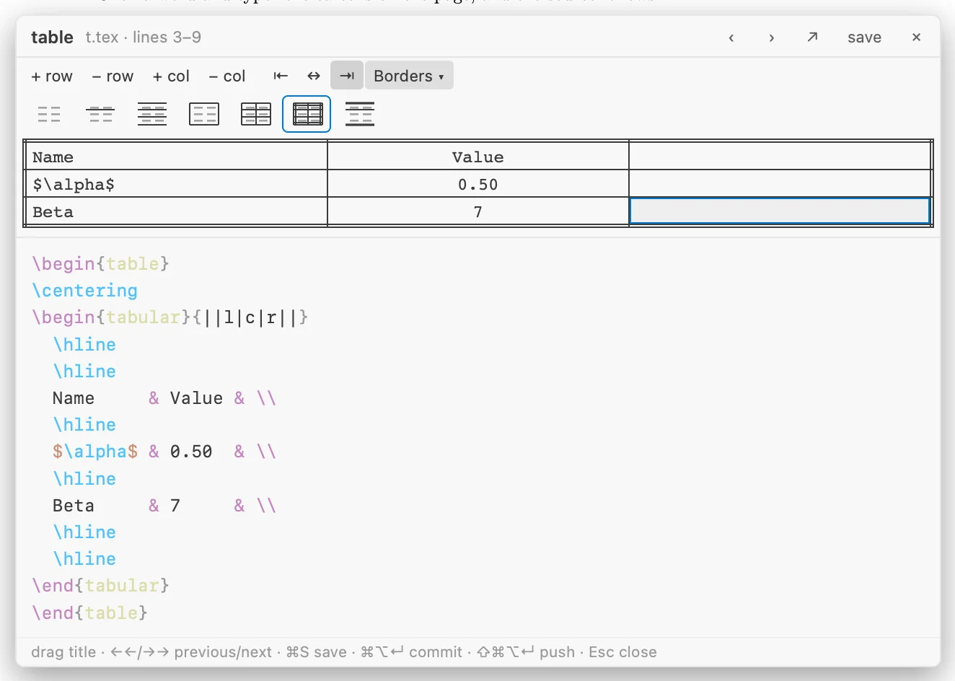
Task: Select the Value header cell
Action: click(477, 157)
